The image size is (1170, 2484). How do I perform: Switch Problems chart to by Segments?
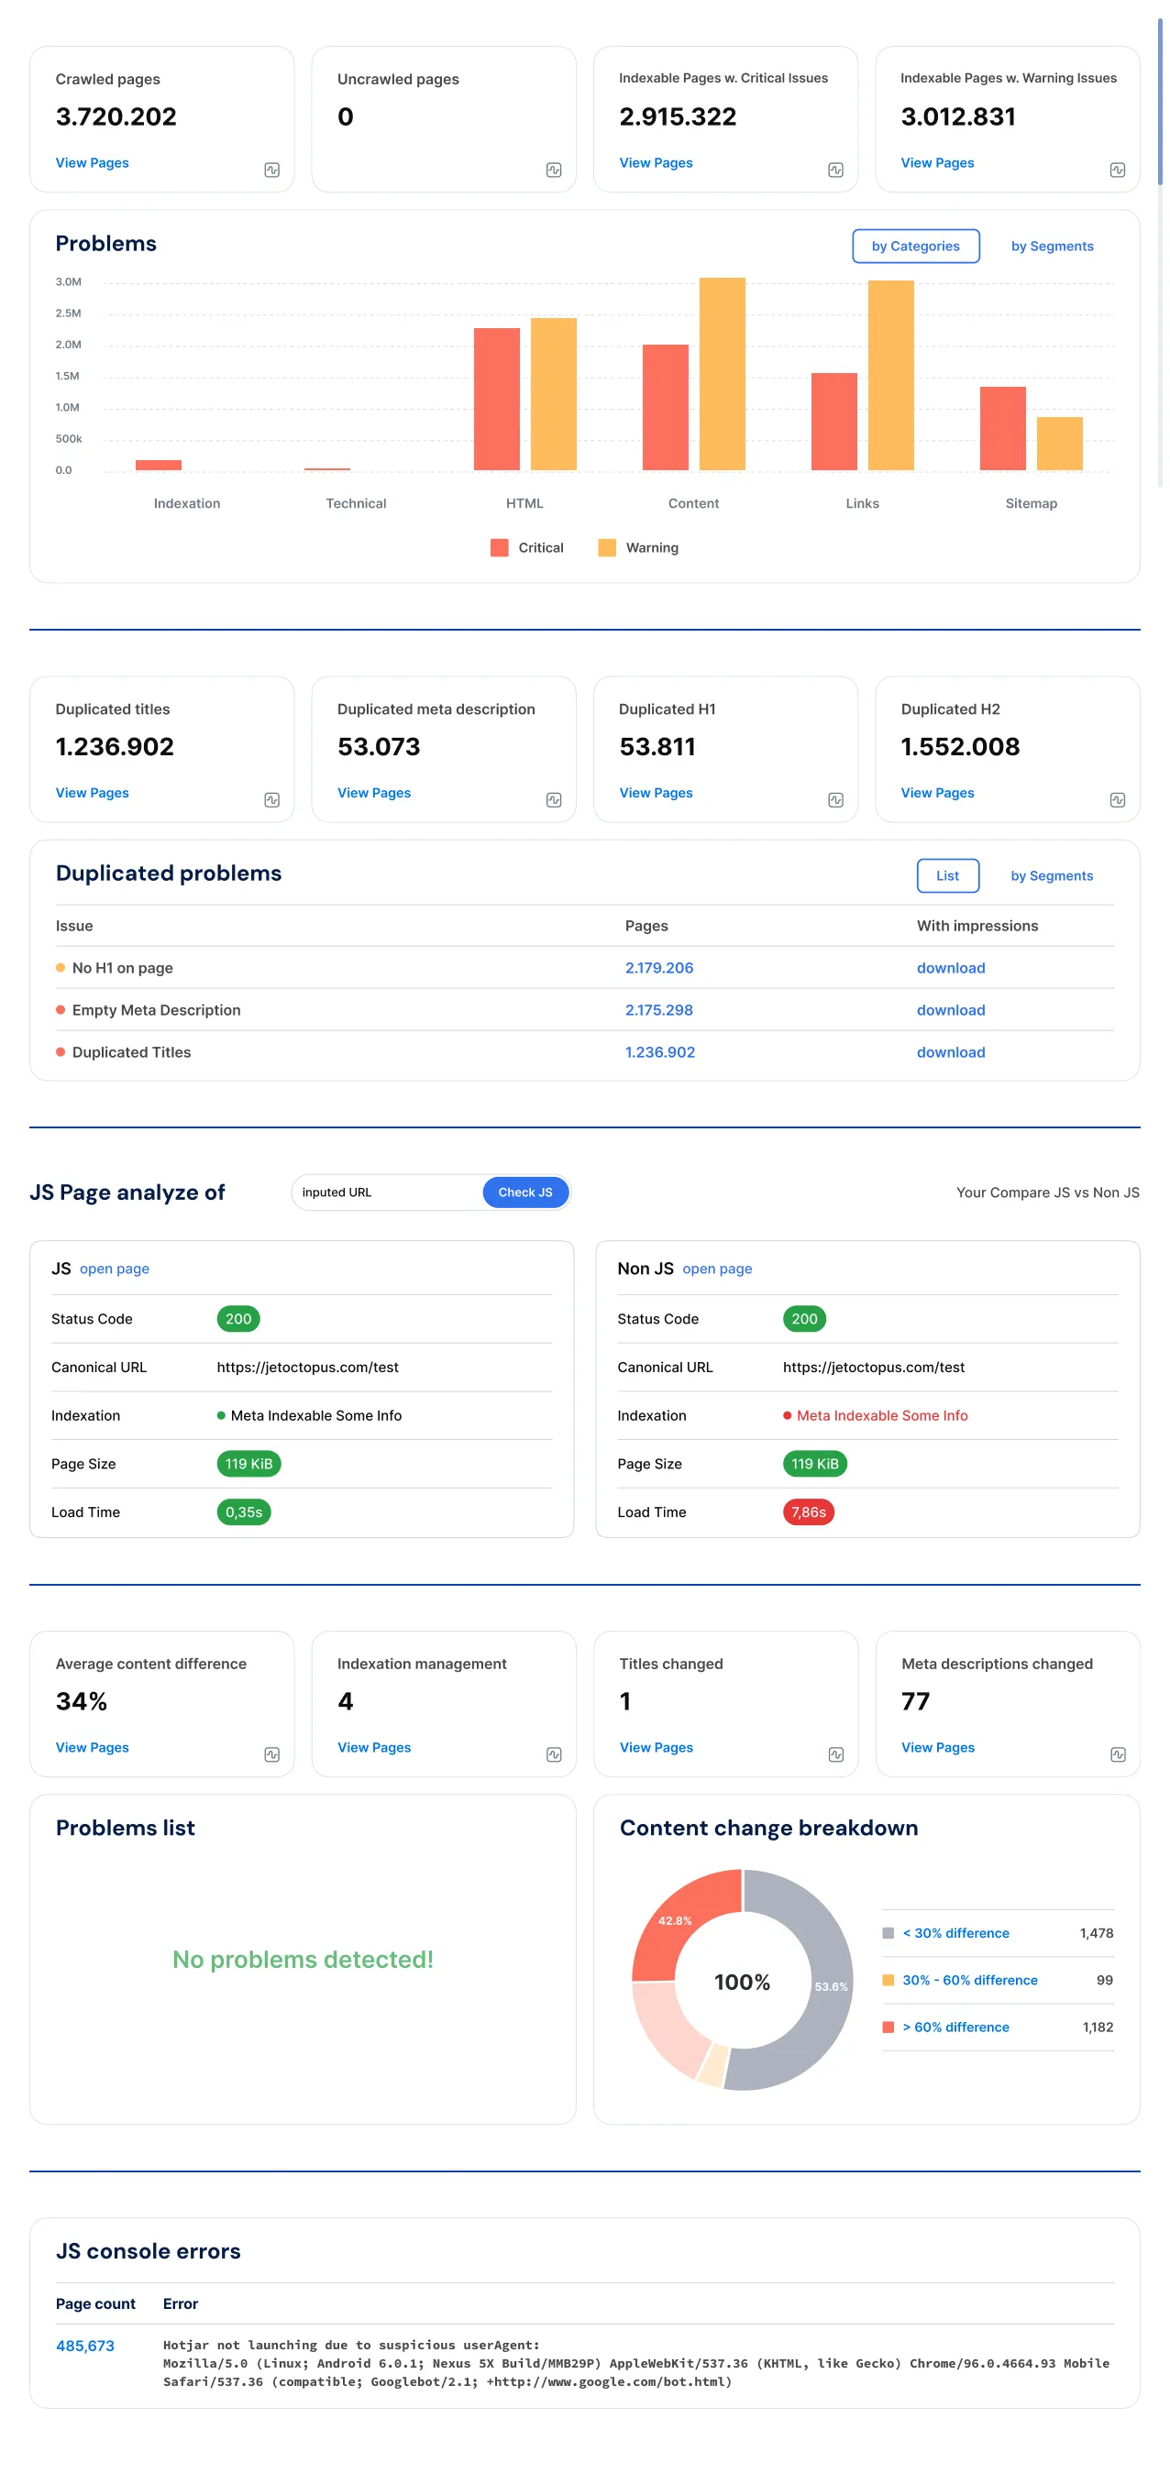1052,246
